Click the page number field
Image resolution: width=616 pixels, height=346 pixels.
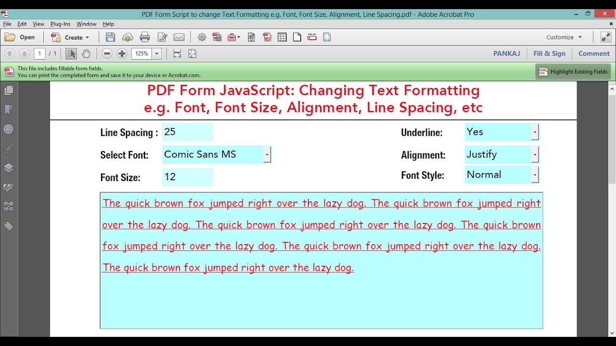pos(39,54)
